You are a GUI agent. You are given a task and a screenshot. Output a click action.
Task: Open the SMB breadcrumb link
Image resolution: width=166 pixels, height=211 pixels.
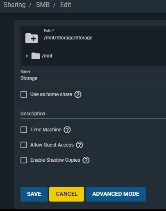(43, 5)
